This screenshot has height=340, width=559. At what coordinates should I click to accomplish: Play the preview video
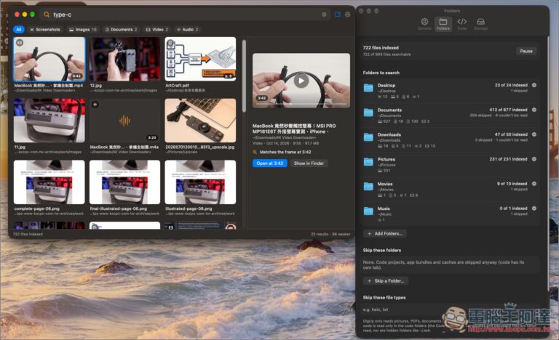(301, 81)
